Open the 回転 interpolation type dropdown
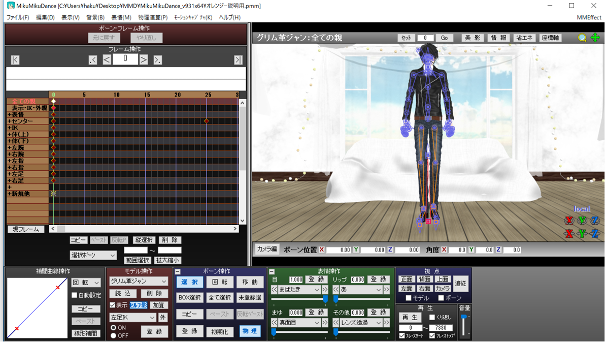 click(86, 283)
